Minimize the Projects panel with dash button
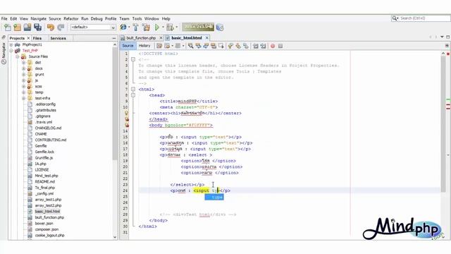Image resolution: width=451 pixels, height=254 pixels. [114, 38]
